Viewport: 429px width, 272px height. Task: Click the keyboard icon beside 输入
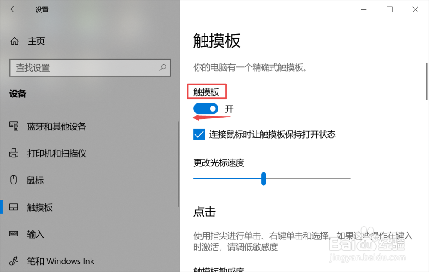point(14,234)
